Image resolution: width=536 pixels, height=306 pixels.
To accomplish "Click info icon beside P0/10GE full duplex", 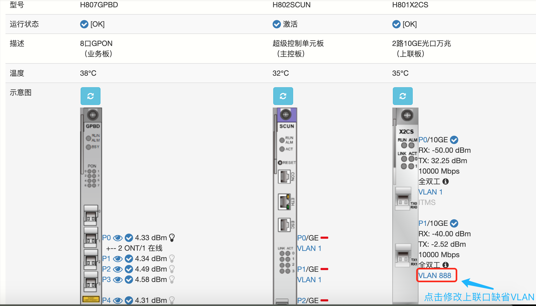I will click(446, 181).
